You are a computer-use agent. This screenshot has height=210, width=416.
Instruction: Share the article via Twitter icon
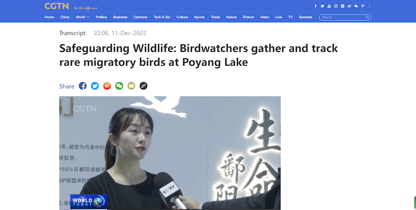click(x=95, y=86)
